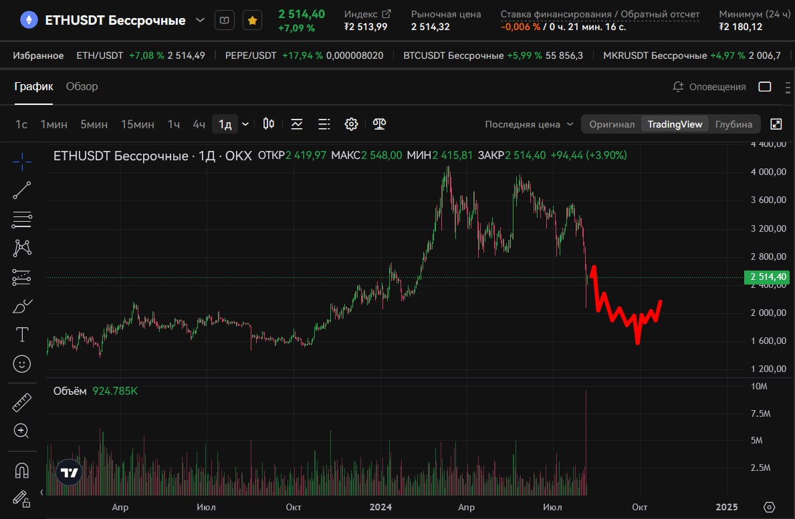Image resolution: width=795 pixels, height=519 pixels.
Task: Select the XABCD pattern tool
Action: [x=22, y=248]
